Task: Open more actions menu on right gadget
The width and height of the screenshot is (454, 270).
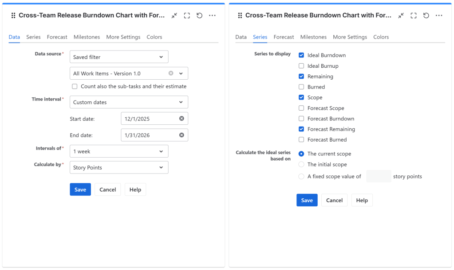Action: pyautogui.click(x=439, y=15)
